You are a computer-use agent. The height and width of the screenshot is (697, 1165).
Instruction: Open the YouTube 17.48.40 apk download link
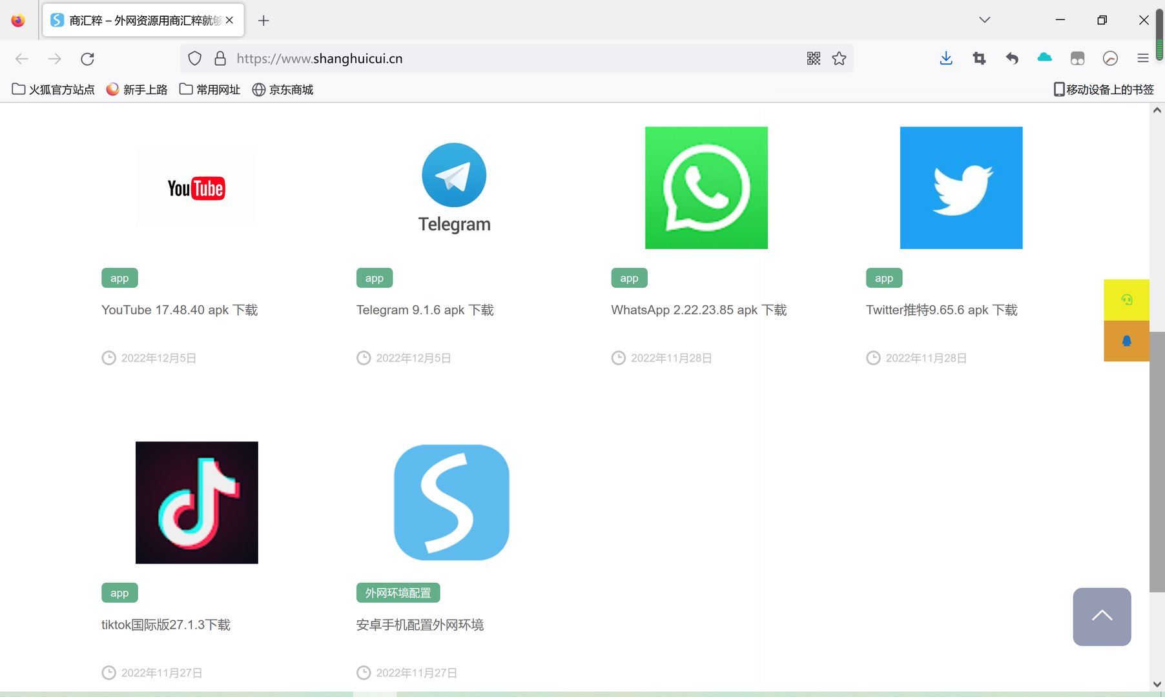[x=179, y=310]
